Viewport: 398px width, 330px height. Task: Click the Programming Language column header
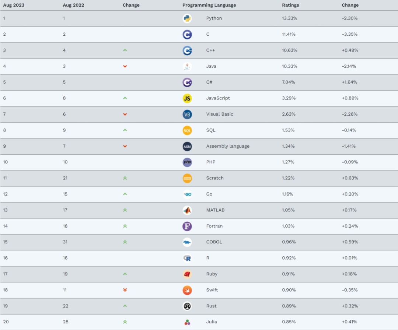tap(209, 5)
